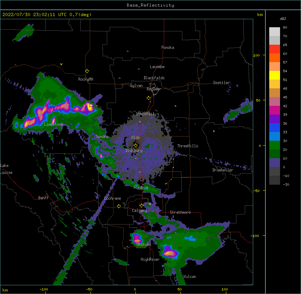Select the radar site diamond between Olds and Didsbury
This screenshot has width=301, height=294.
(135, 146)
